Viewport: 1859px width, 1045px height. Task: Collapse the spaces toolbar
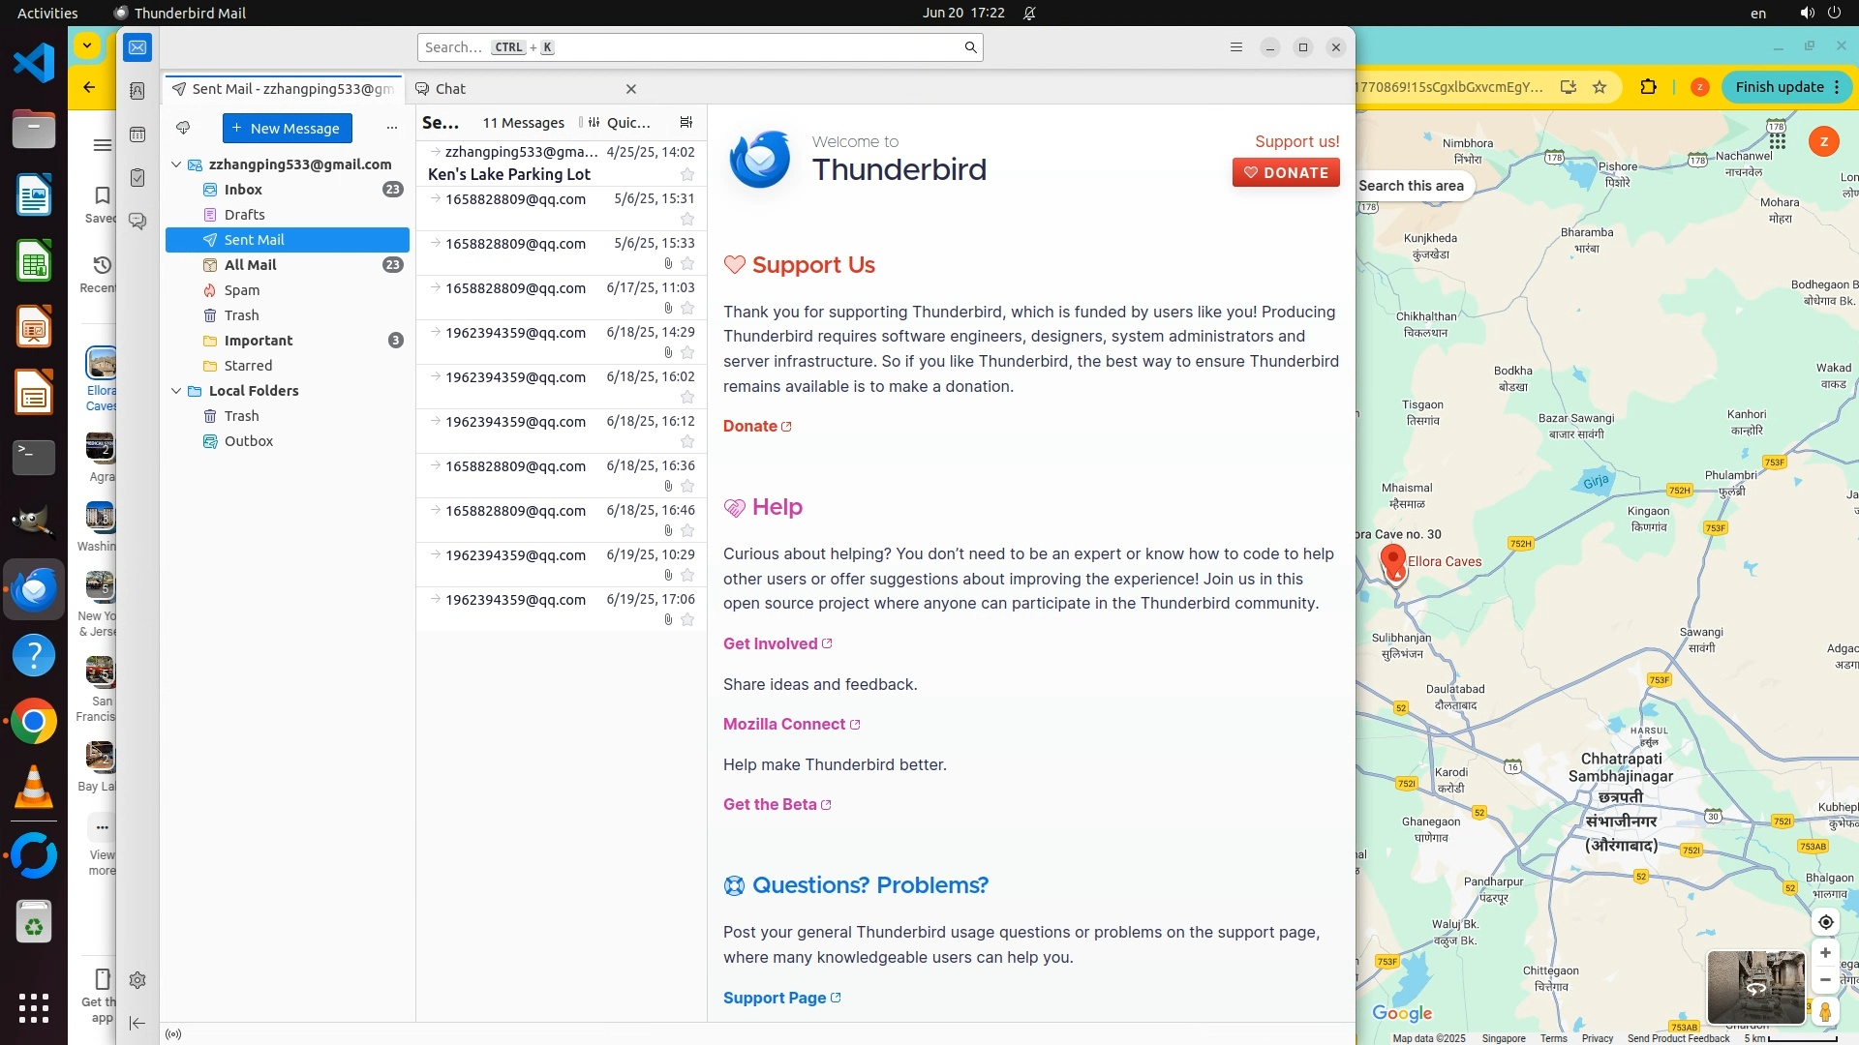(x=137, y=1023)
